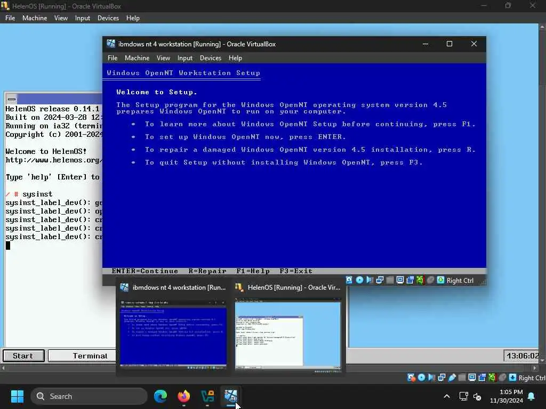Click hard disk indicator in ibmdows status bar
The height and width of the screenshot is (409, 546).
point(349,280)
